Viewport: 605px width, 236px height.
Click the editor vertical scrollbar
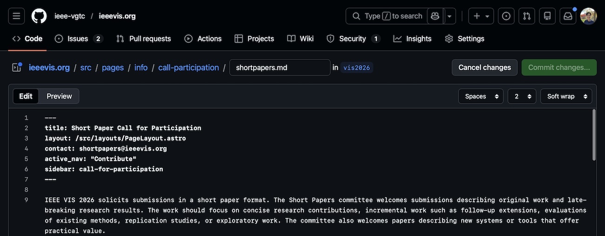coord(593,135)
